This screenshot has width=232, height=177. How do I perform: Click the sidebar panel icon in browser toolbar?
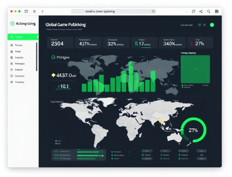coord(26,11)
